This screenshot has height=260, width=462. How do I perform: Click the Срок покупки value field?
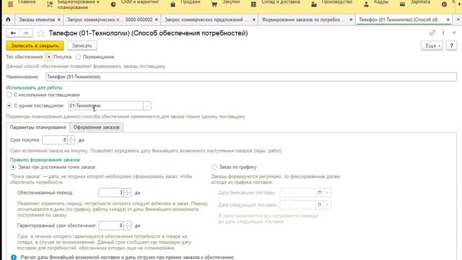click(x=55, y=139)
